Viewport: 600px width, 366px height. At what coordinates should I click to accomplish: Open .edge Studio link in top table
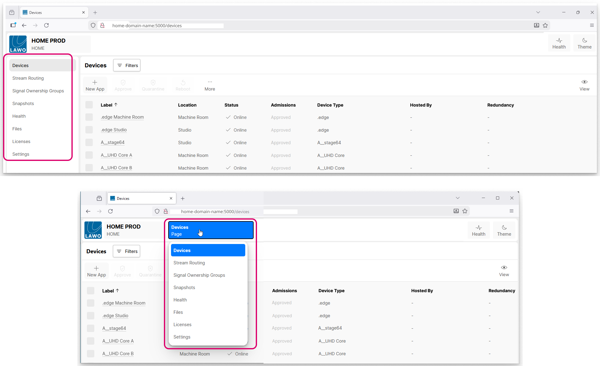(x=114, y=130)
